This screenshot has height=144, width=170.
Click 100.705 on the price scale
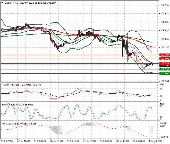click(164, 81)
